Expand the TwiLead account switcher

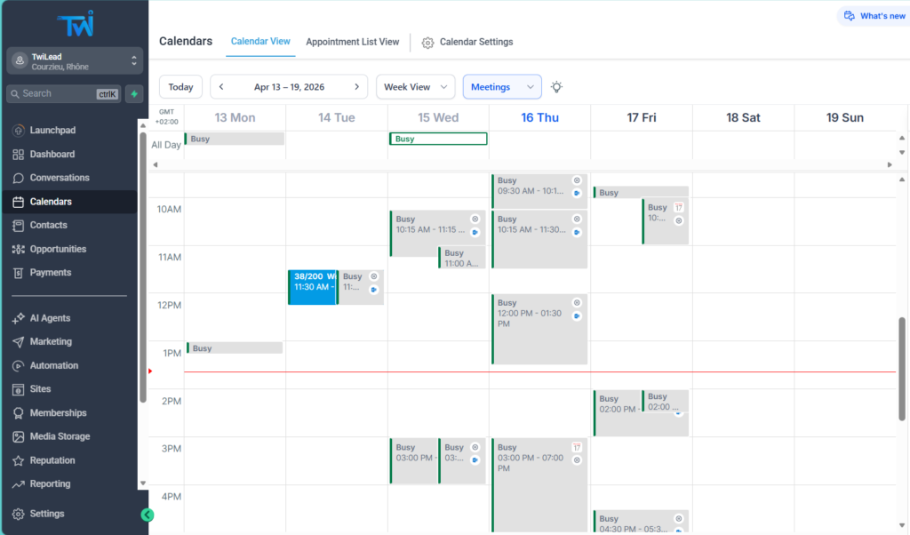coord(76,62)
